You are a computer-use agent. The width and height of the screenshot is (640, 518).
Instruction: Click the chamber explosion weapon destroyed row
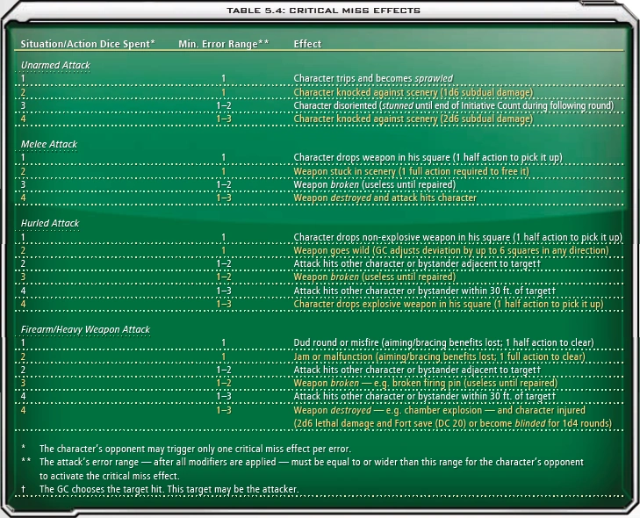coord(320,417)
